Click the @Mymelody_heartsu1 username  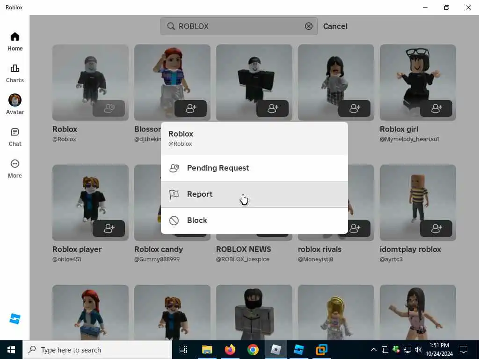[409, 139]
